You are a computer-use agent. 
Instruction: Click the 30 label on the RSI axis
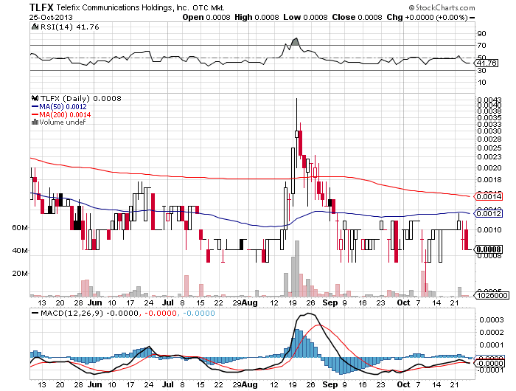(481, 71)
